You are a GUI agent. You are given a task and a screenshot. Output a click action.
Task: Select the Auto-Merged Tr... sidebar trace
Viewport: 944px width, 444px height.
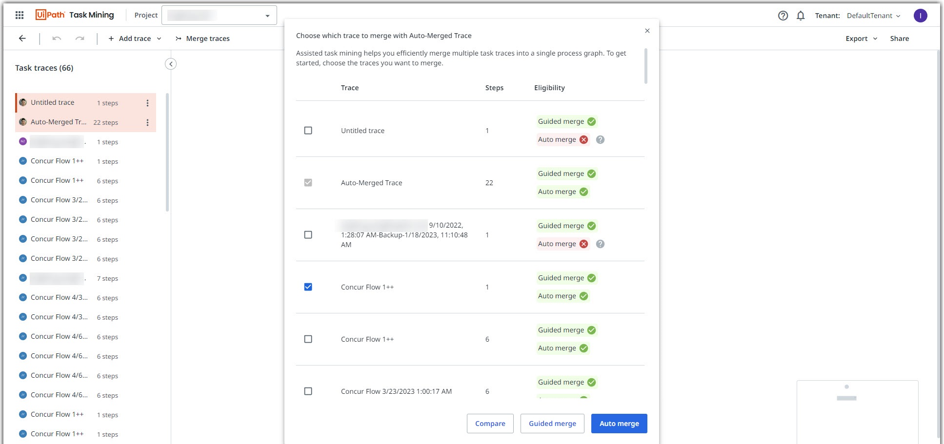click(86, 122)
